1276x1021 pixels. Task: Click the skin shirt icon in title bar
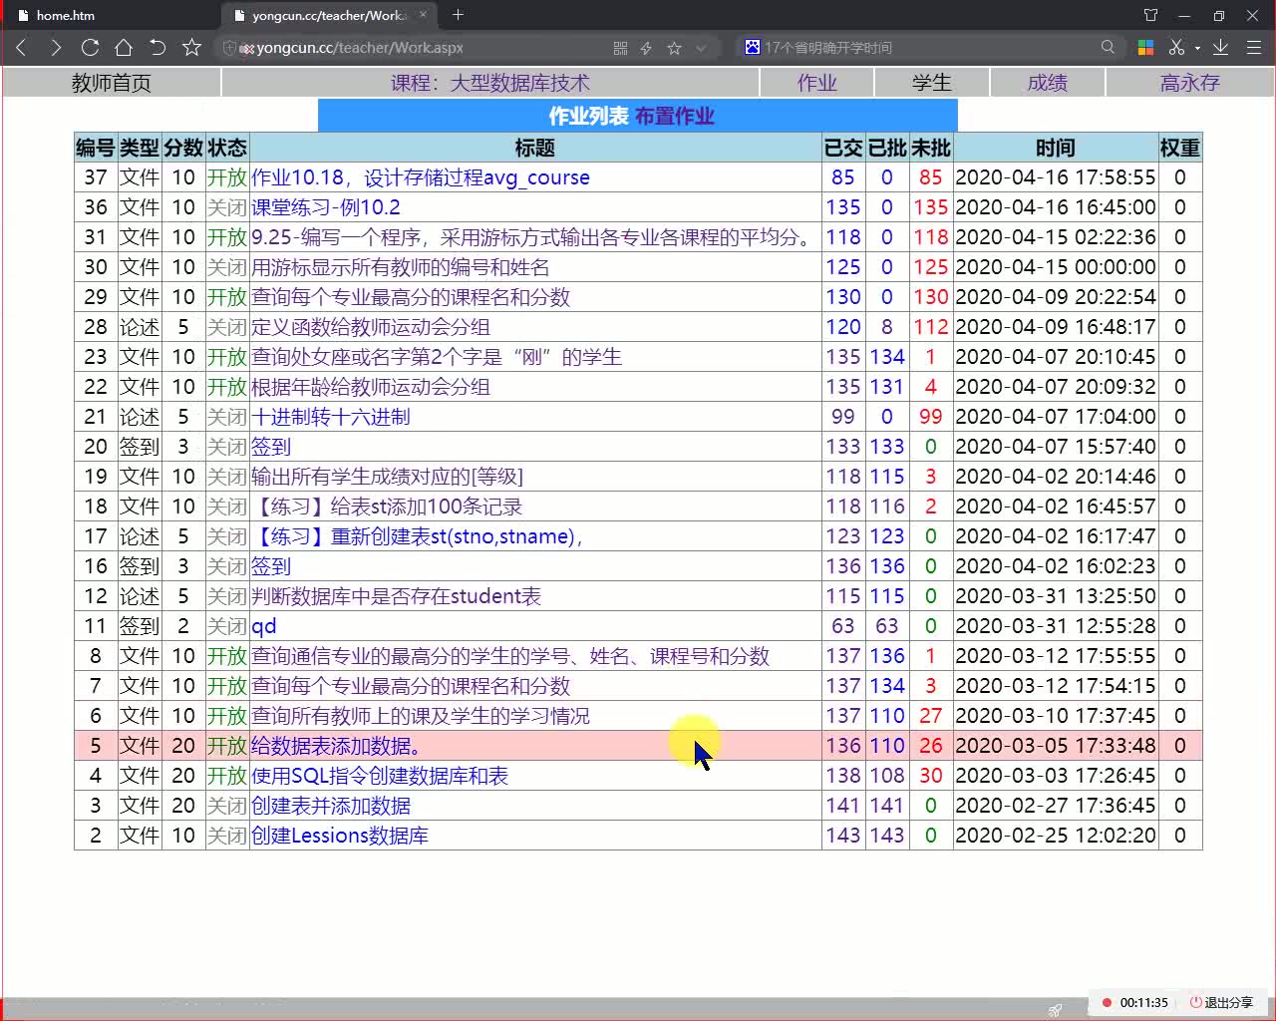[1150, 15]
